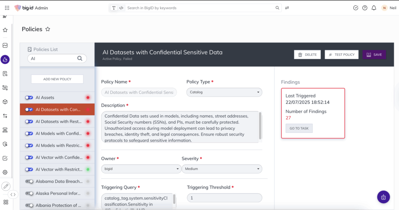Open the Owner dropdown
Screen dimensions: 399x210
(140, 169)
